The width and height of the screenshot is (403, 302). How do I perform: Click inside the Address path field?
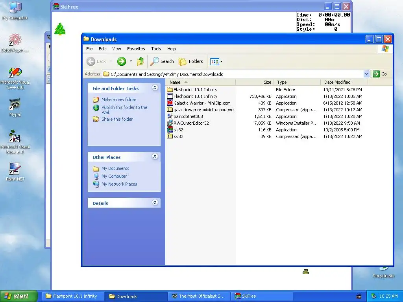(x=233, y=74)
